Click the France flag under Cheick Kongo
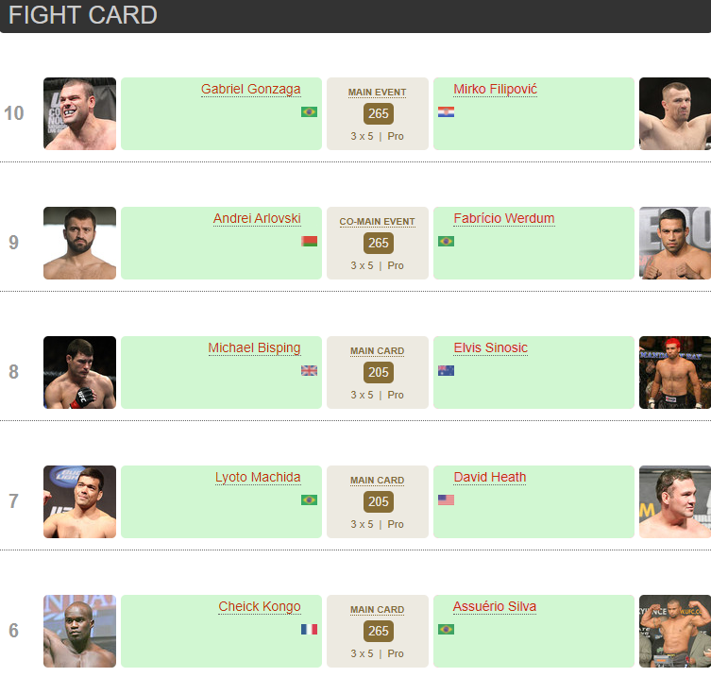The width and height of the screenshot is (711, 677). 309,629
